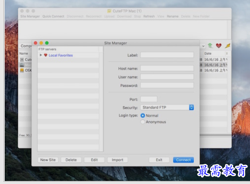Click the red heart favorites icon

coord(219,46)
